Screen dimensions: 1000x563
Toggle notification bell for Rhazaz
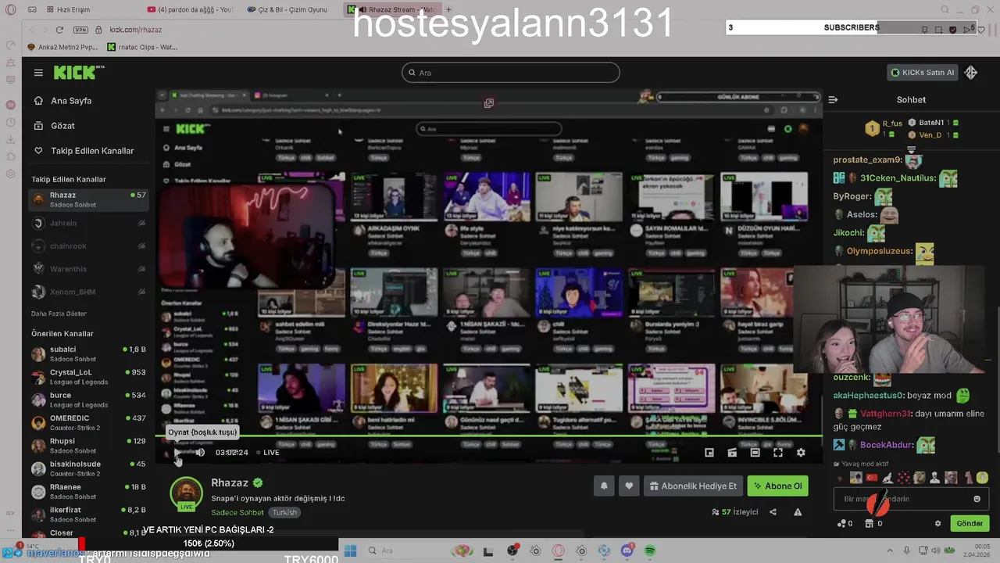tap(604, 486)
